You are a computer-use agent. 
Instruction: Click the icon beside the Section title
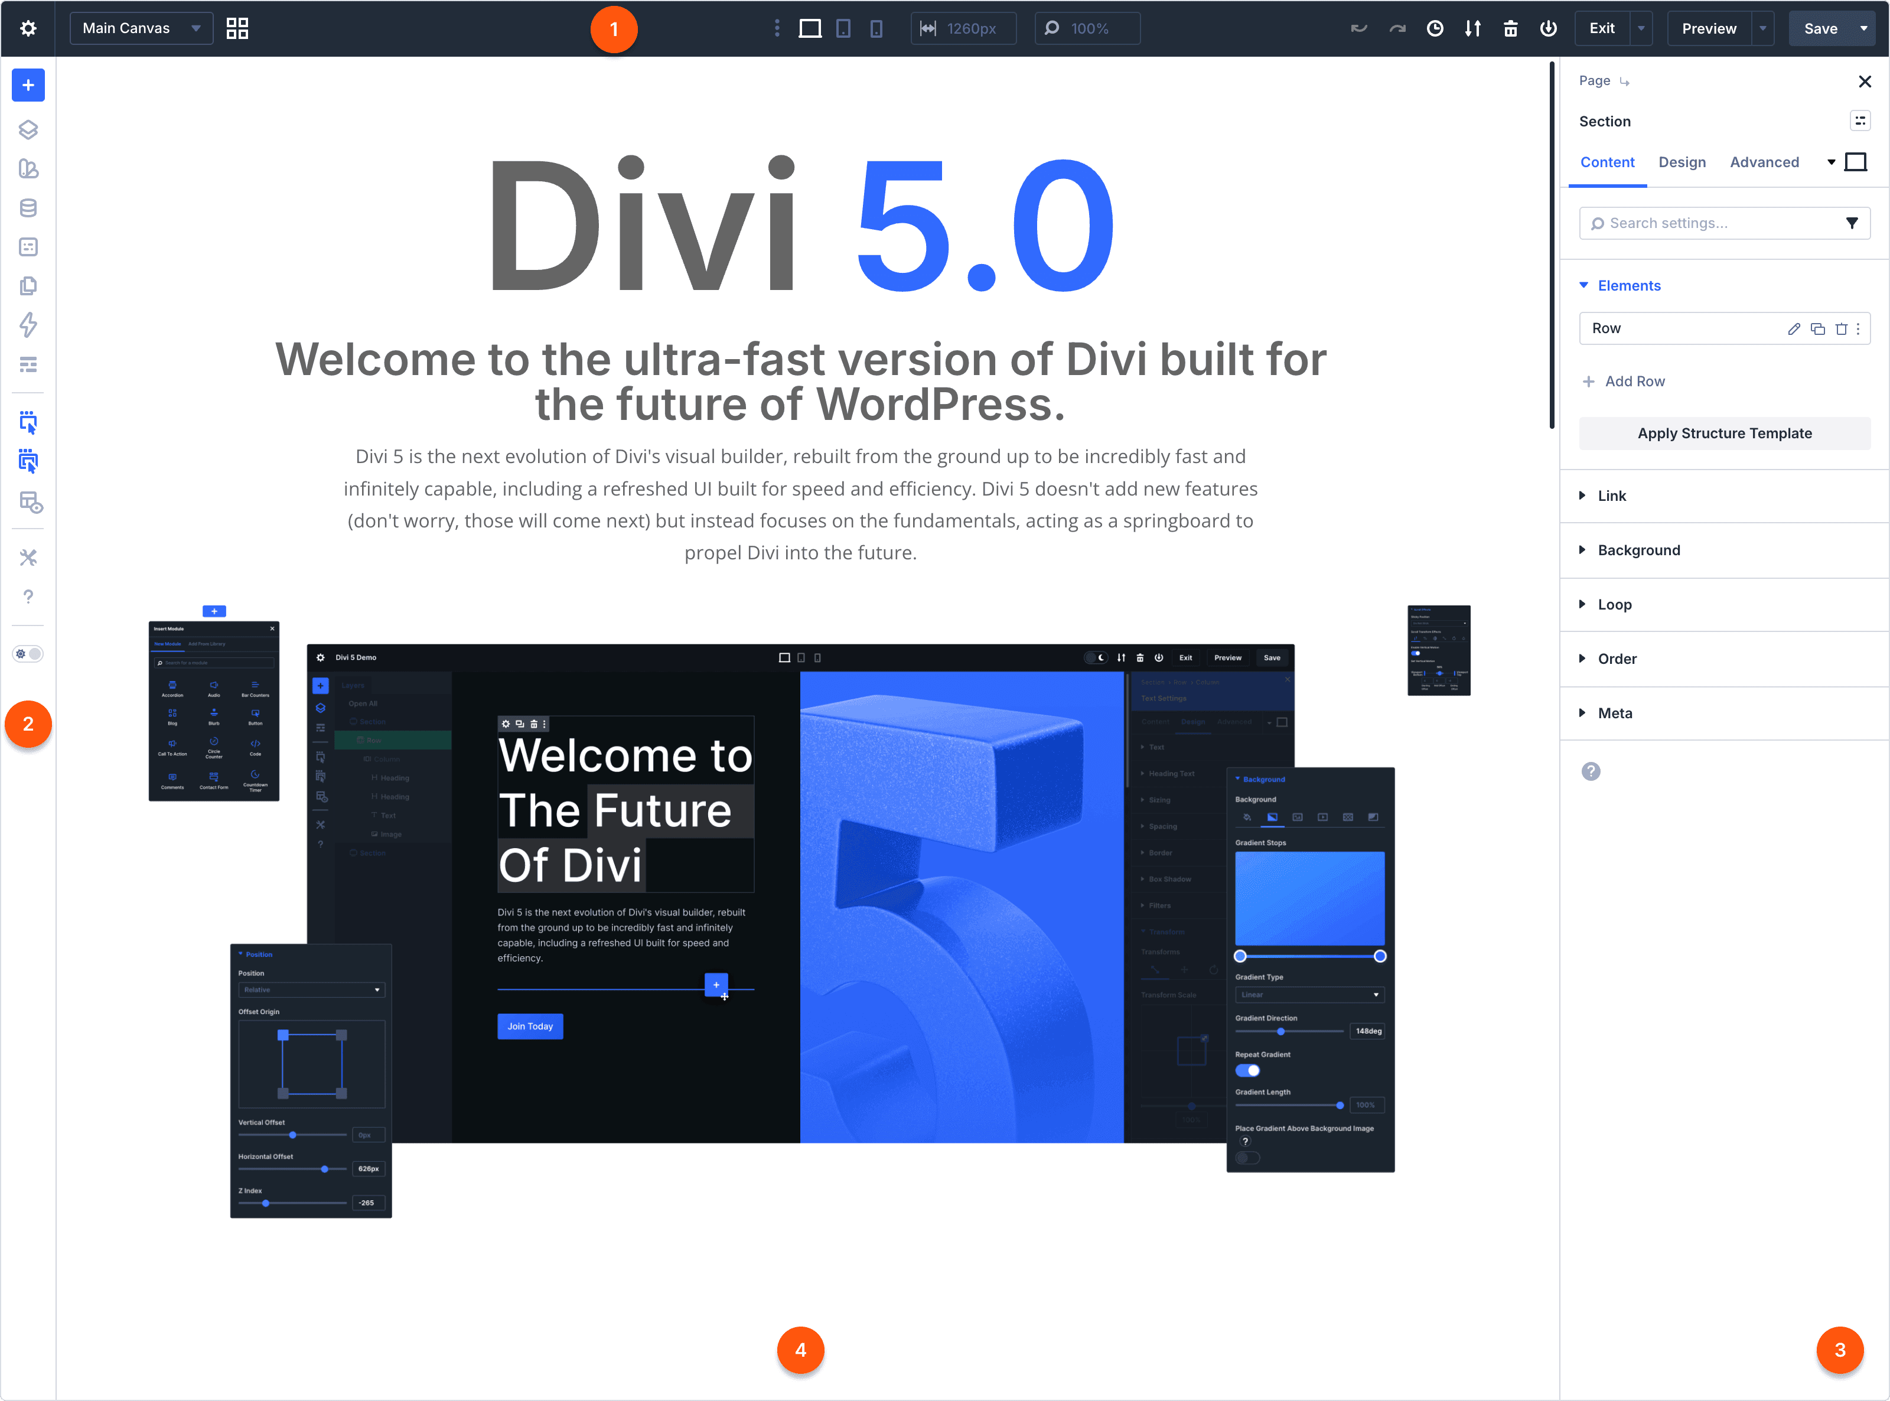point(1859,120)
